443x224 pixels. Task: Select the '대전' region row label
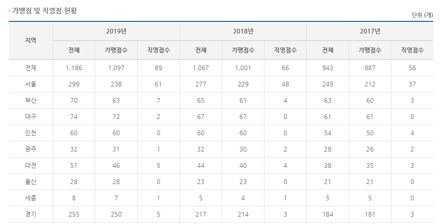coord(31,165)
